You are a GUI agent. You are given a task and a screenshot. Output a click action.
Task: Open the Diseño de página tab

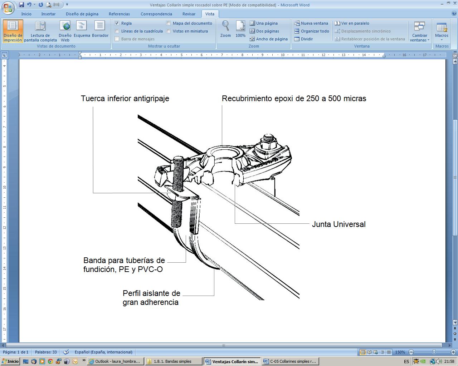click(x=82, y=14)
